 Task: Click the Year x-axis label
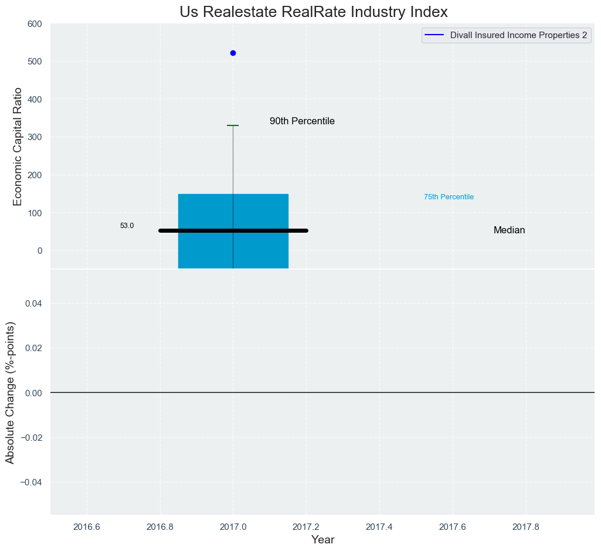[322, 540]
